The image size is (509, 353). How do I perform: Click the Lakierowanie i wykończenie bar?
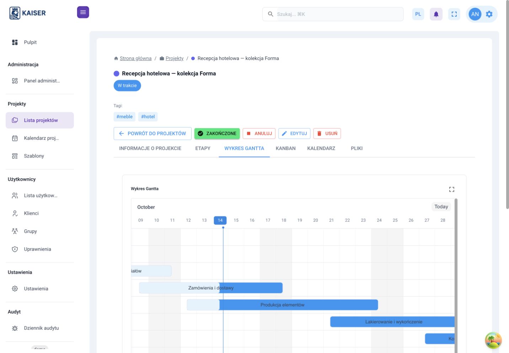tap(393, 322)
